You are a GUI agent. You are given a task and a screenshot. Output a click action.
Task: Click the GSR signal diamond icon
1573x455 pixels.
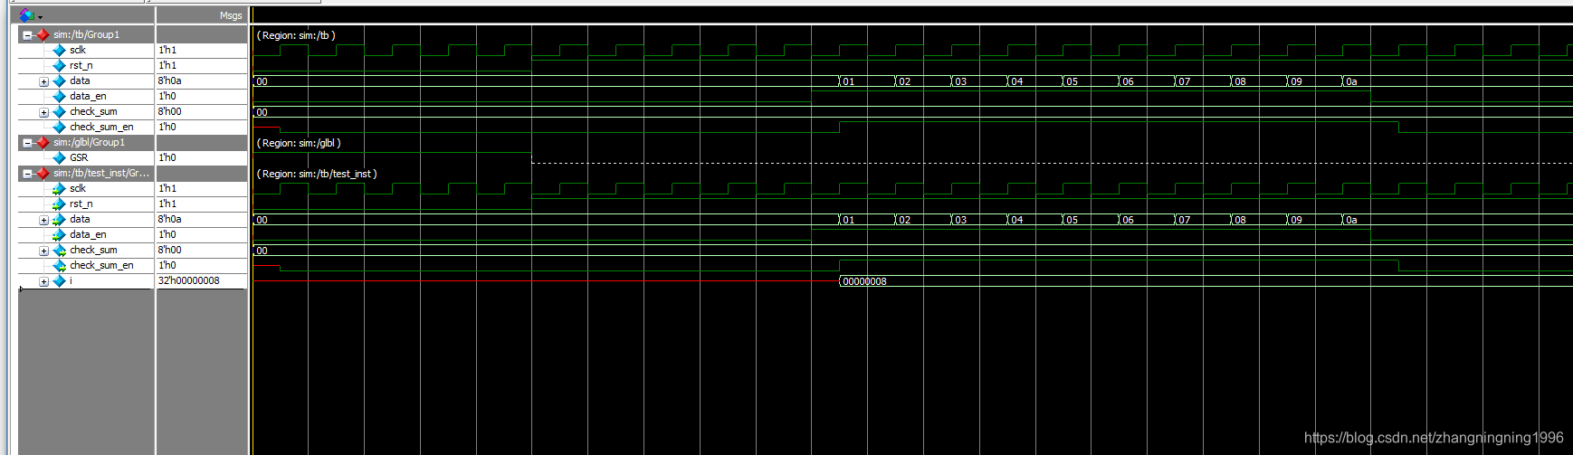[60, 158]
